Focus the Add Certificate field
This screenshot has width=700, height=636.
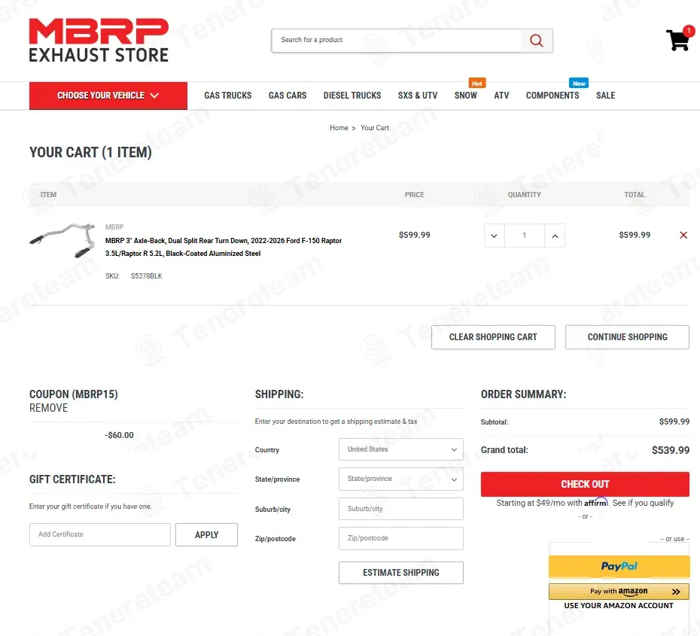pos(100,534)
